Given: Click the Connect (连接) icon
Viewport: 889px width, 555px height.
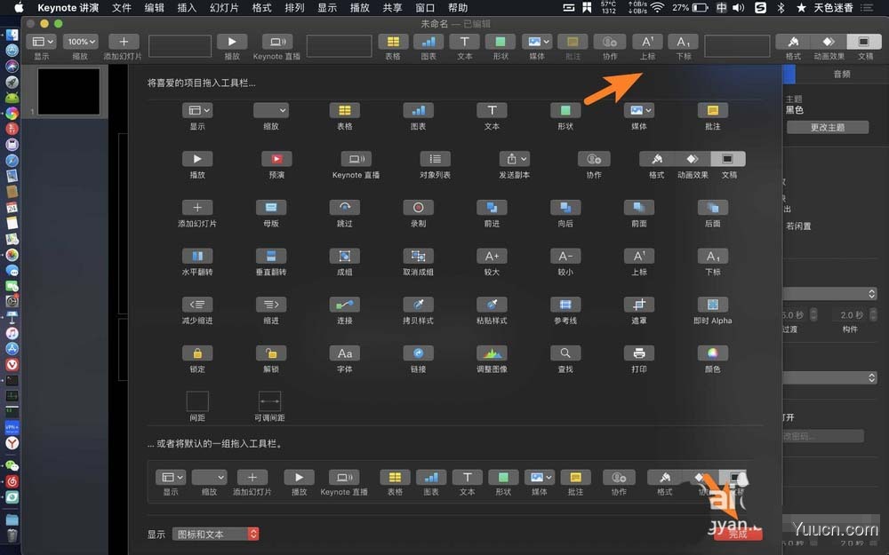Looking at the screenshot, I should [344, 305].
